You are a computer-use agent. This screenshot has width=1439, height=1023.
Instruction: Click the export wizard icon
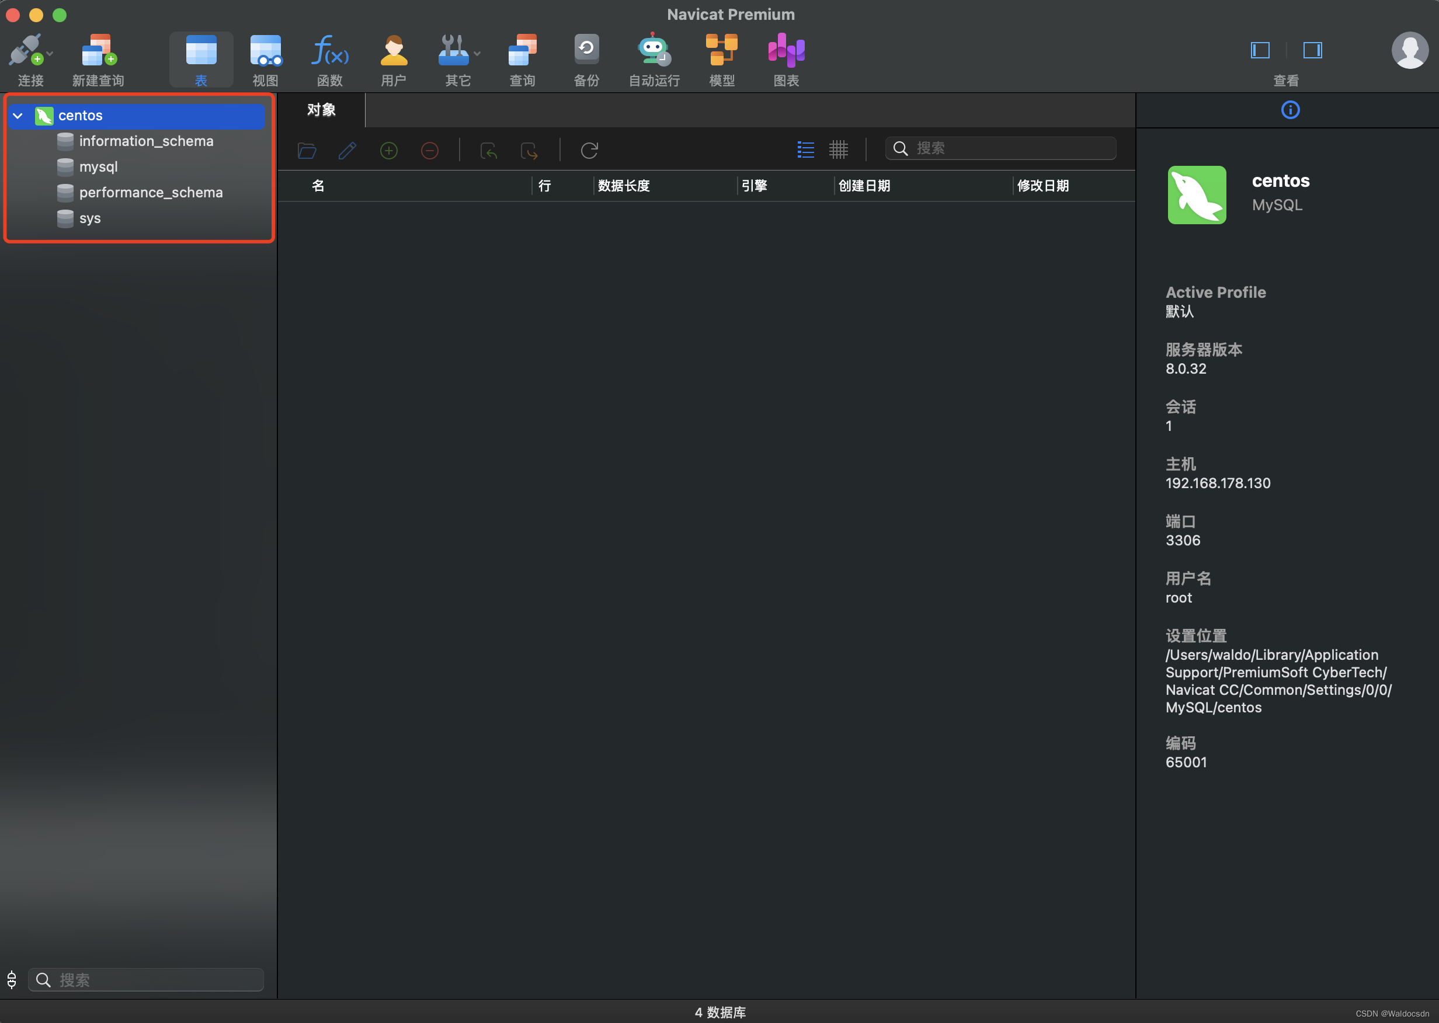tap(529, 151)
